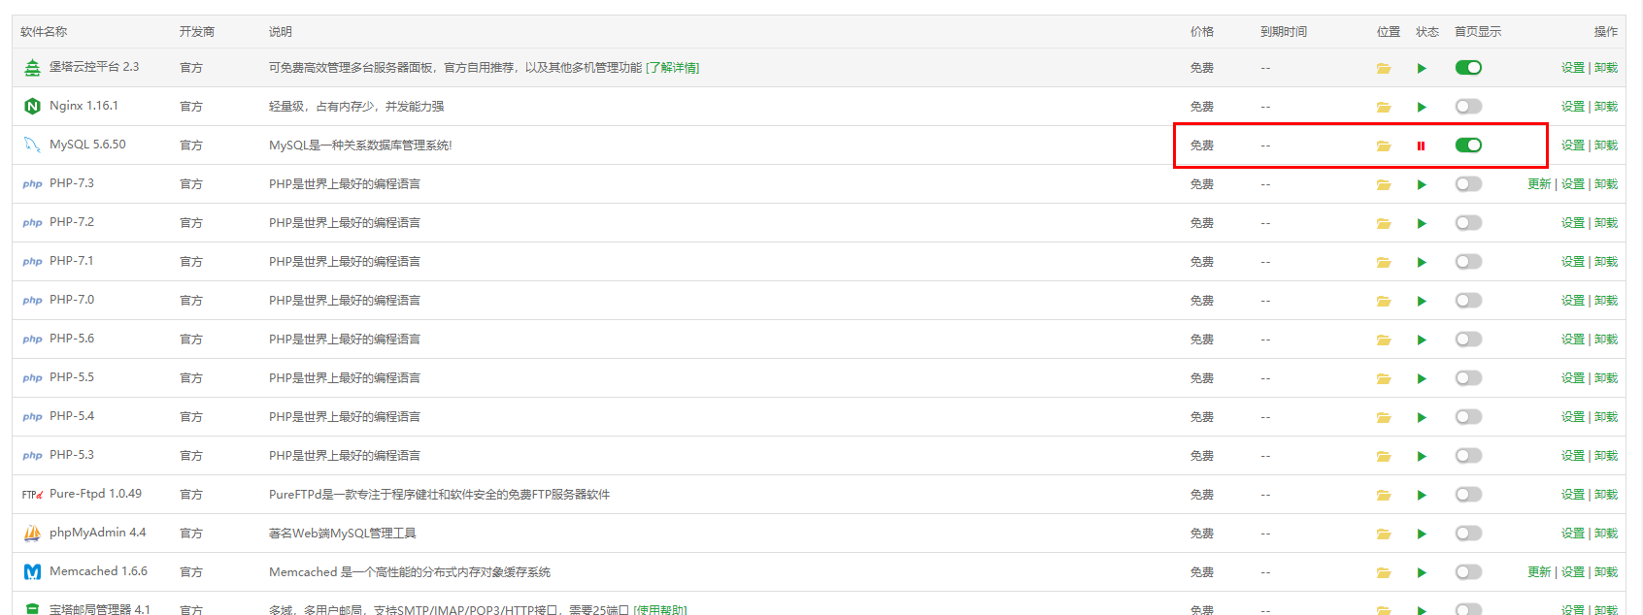Open folder location for PHP-7.0
This screenshot has width=1643, height=615.
pyautogui.click(x=1384, y=301)
